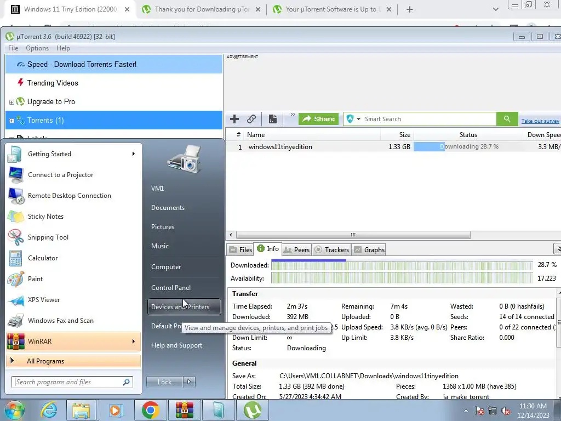Viewport: 561px width, 421px height.
Task: Click the green search magnifier button
Action: coord(507,119)
